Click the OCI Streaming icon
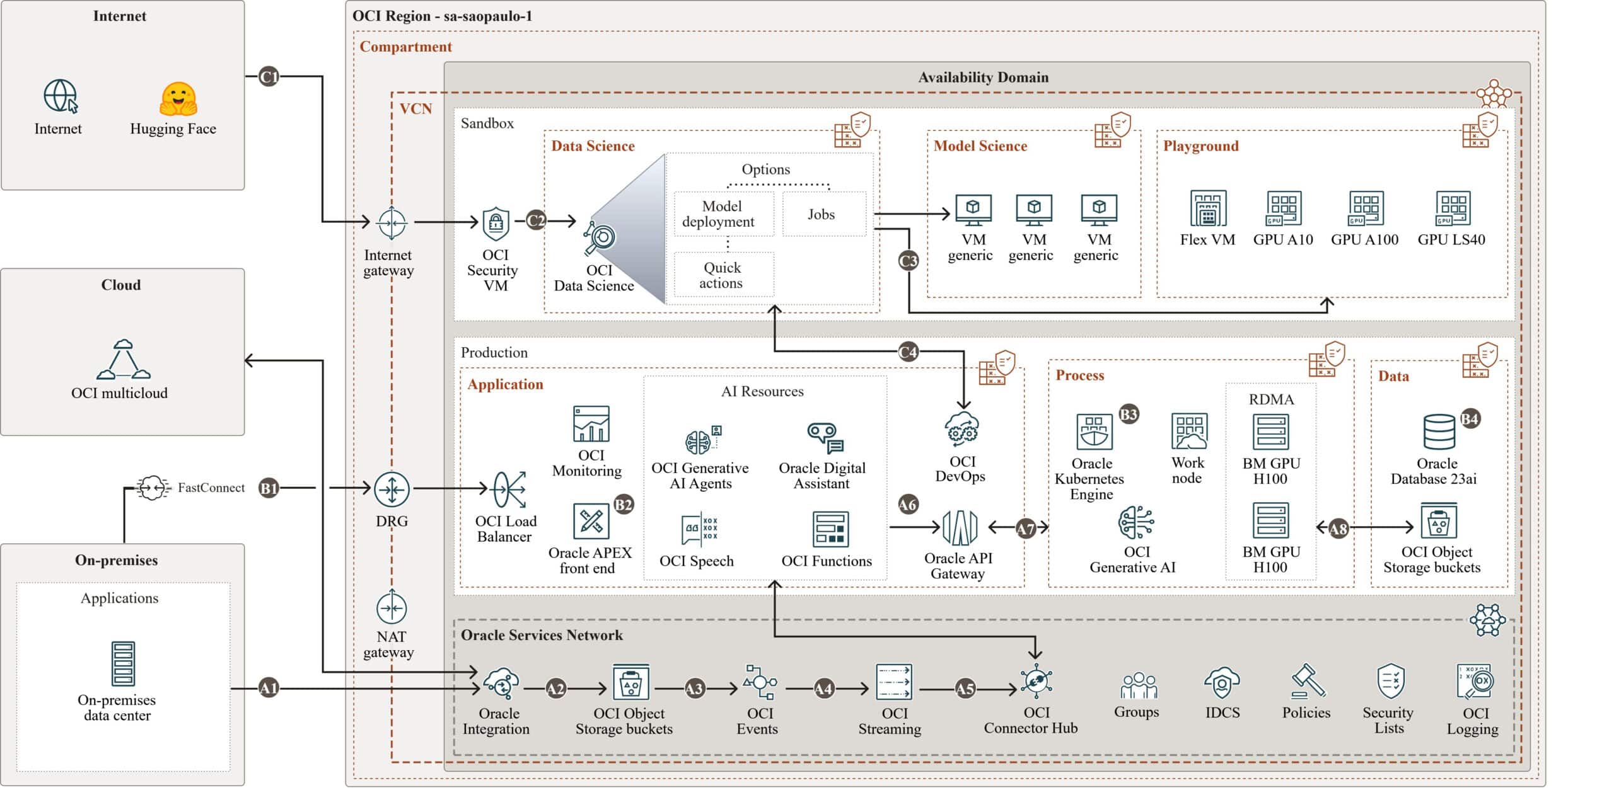This screenshot has width=1614, height=788. coord(894,682)
